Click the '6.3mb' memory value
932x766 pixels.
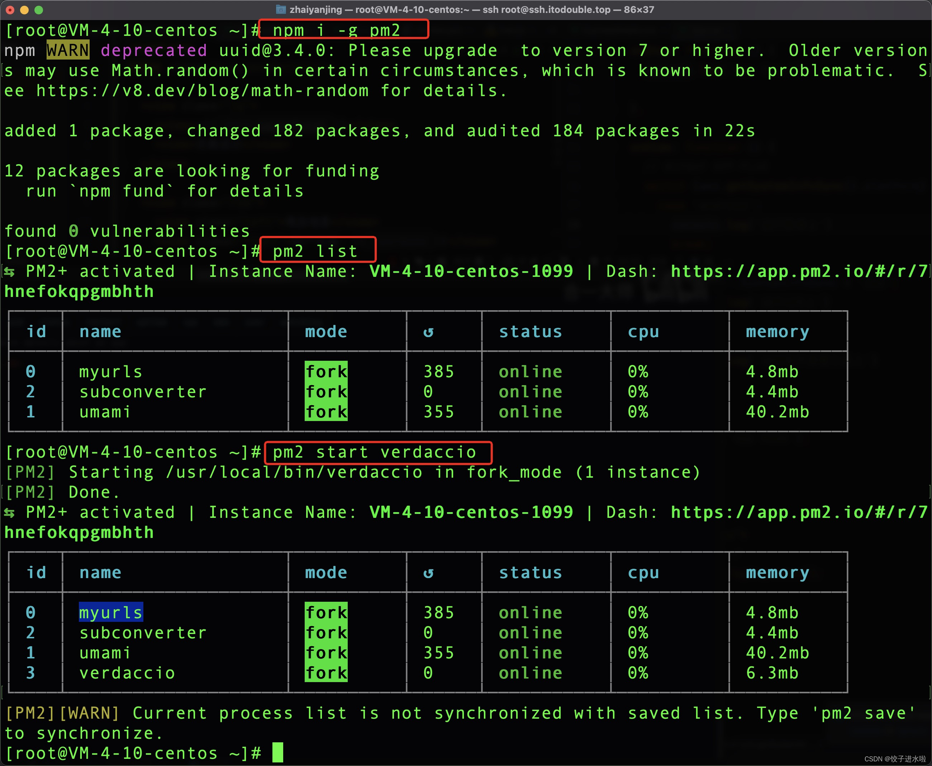click(772, 672)
